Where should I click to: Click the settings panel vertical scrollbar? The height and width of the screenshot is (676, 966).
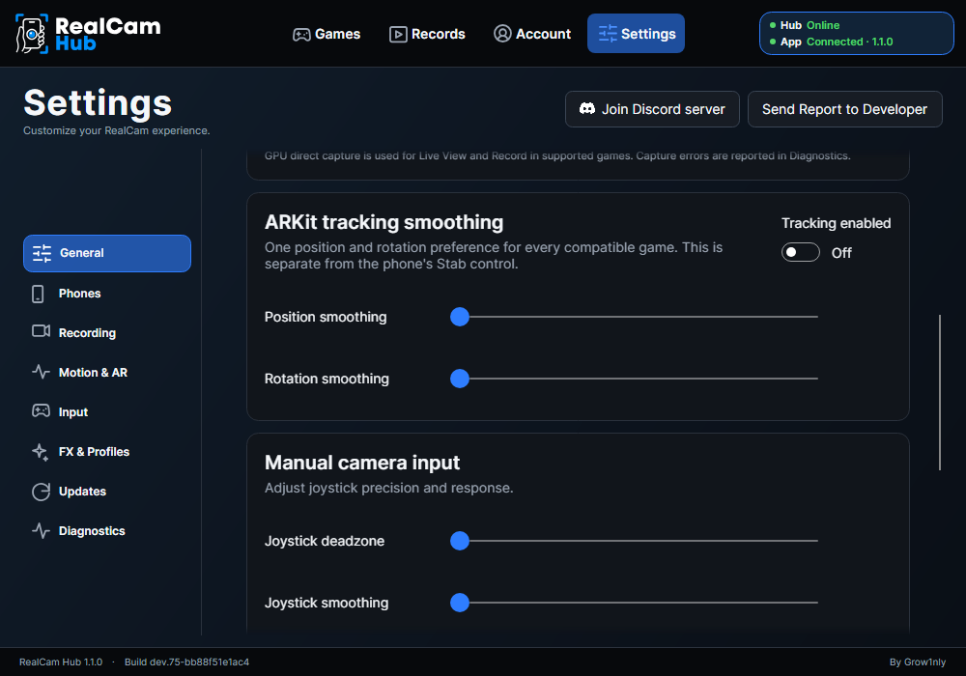(x=940, y=392)
